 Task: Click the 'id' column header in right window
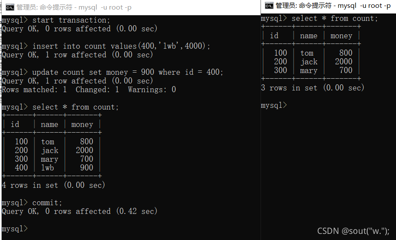coord(274,36)
